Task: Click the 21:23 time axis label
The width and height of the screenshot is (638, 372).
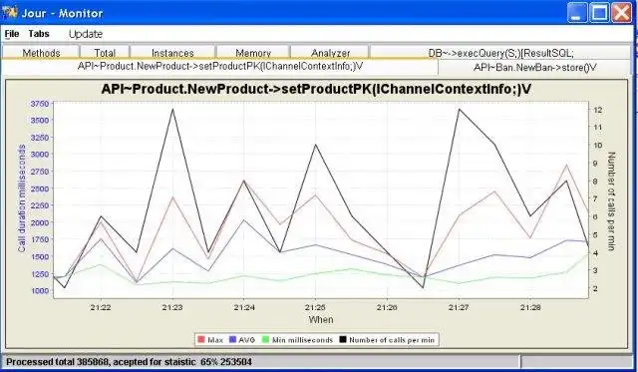Action: tap(172, 308)
